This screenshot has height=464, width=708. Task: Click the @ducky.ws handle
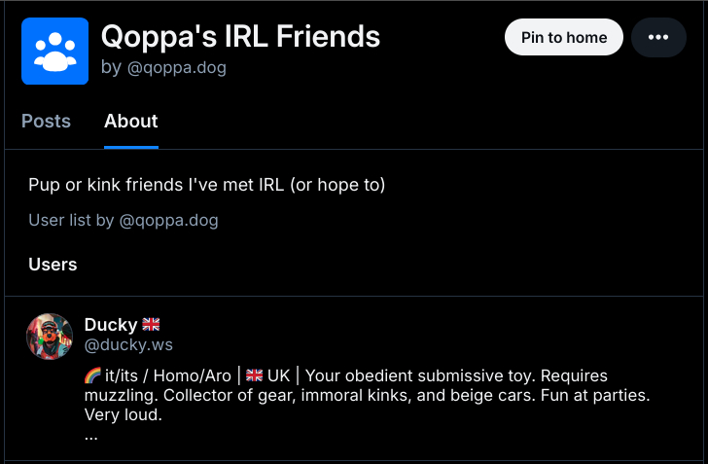tap(128, 344)
